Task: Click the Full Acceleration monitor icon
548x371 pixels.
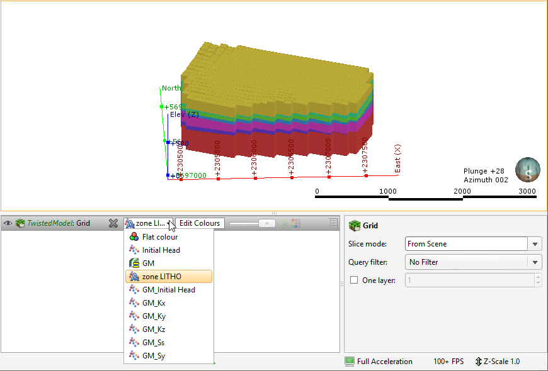Action: [350, 362]
